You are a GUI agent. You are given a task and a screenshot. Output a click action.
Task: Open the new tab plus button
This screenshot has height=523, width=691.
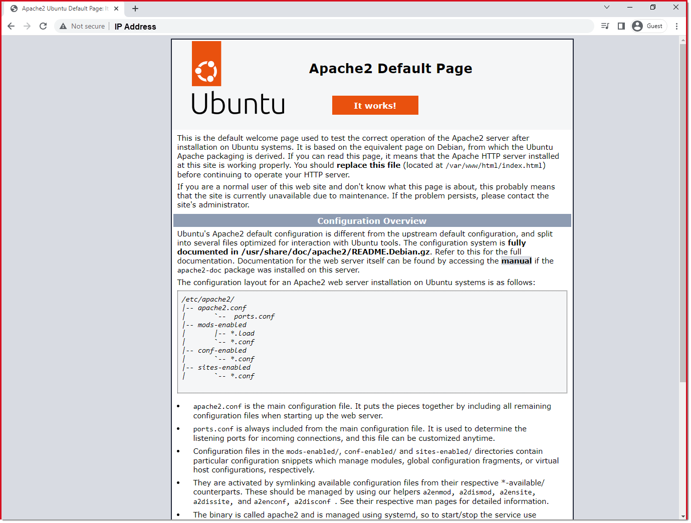(x=135, y=9)
